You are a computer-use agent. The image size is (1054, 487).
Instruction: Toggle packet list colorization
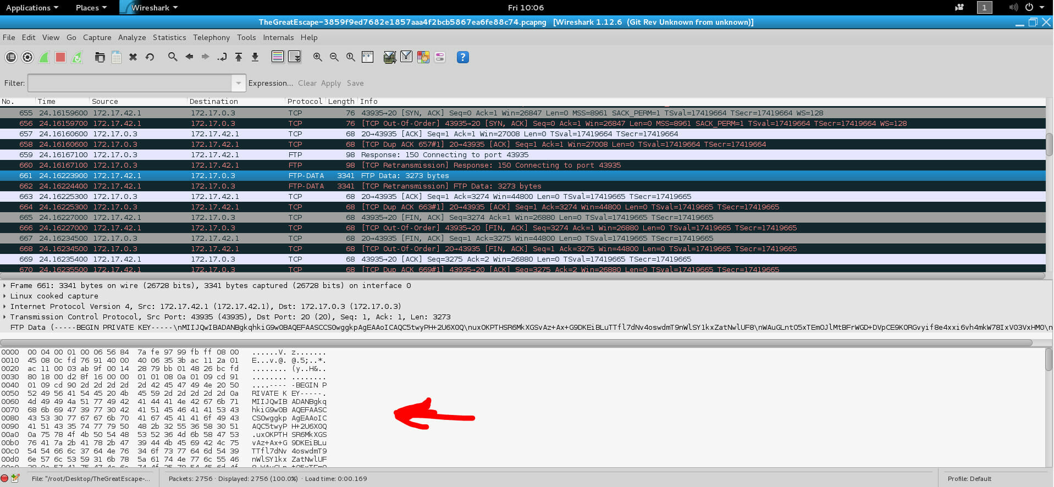coord(278,57)
